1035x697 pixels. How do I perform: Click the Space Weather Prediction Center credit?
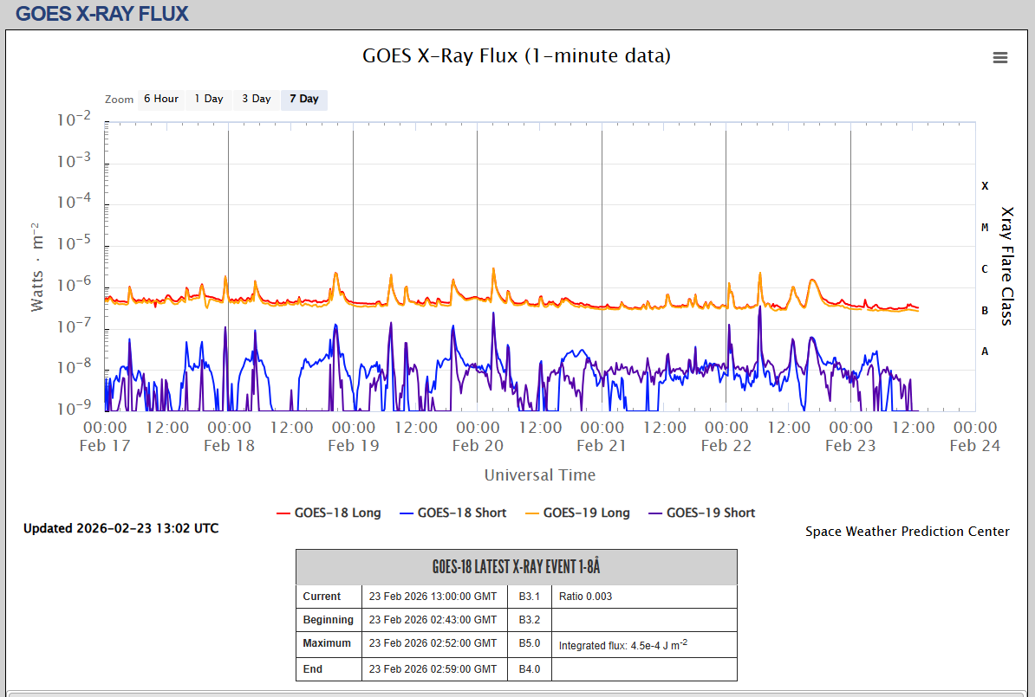(907, 532)
